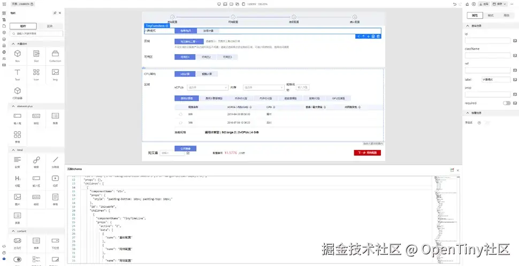Pick the H1 heading component

18,181
